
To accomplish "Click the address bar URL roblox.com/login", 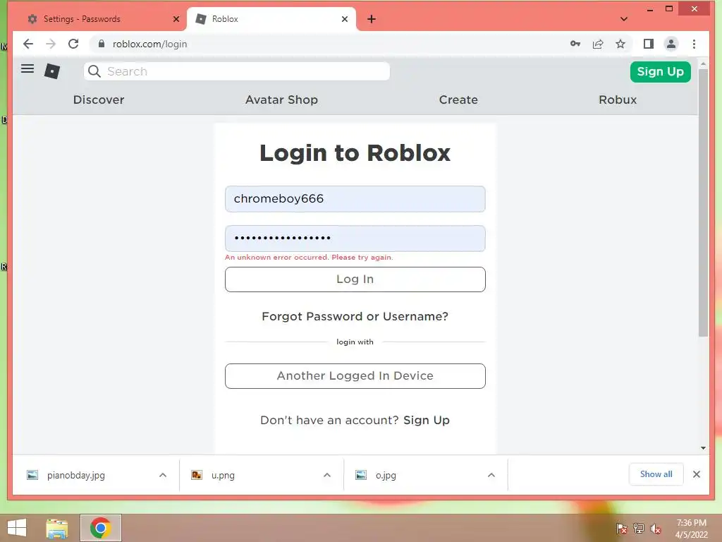I will [149, 44].
